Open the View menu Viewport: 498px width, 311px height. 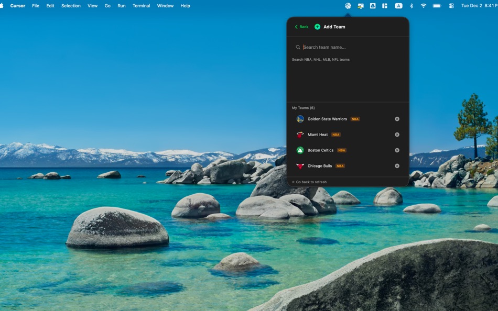(92, 6)
